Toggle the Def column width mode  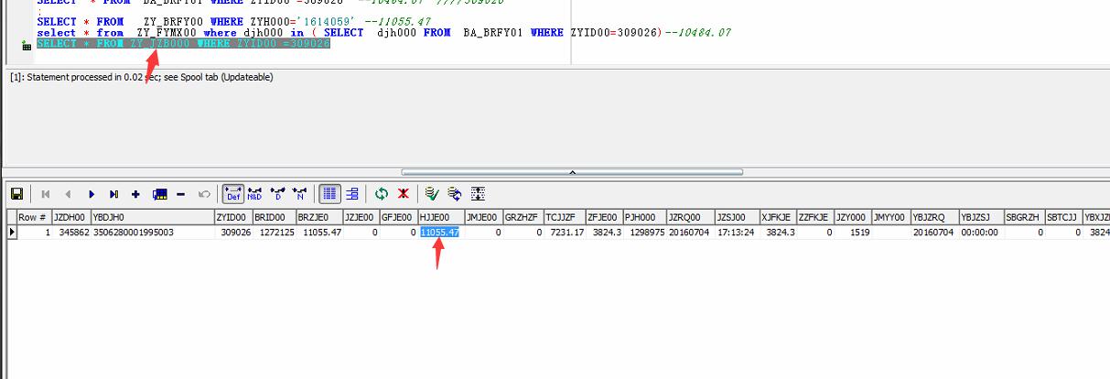point(232,194)
